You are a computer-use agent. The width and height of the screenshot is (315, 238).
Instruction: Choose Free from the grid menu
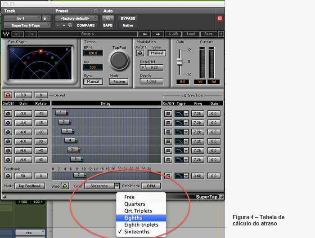[x=141, y=197]
